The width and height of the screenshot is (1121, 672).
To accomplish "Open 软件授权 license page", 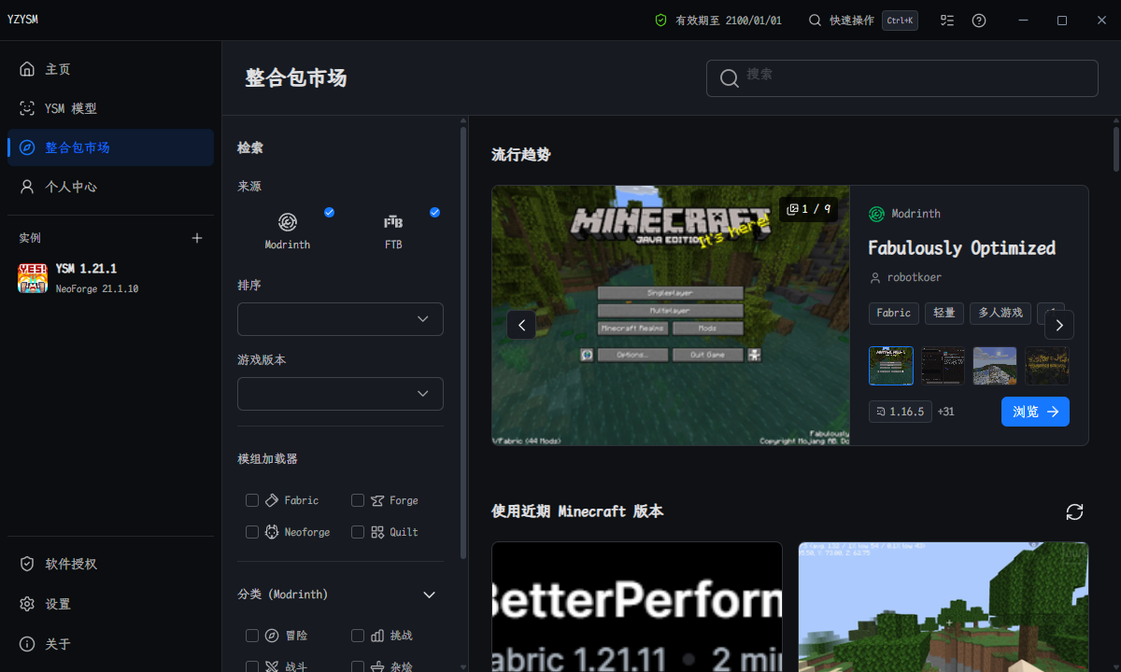I will (110, 564).
